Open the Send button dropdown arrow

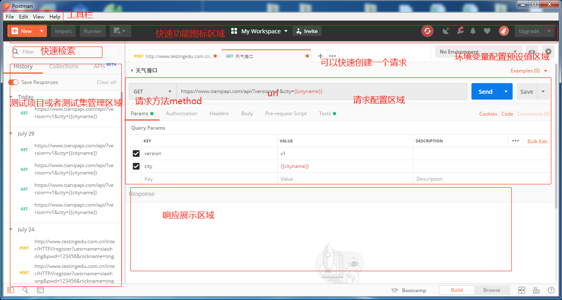pos(506,91)
